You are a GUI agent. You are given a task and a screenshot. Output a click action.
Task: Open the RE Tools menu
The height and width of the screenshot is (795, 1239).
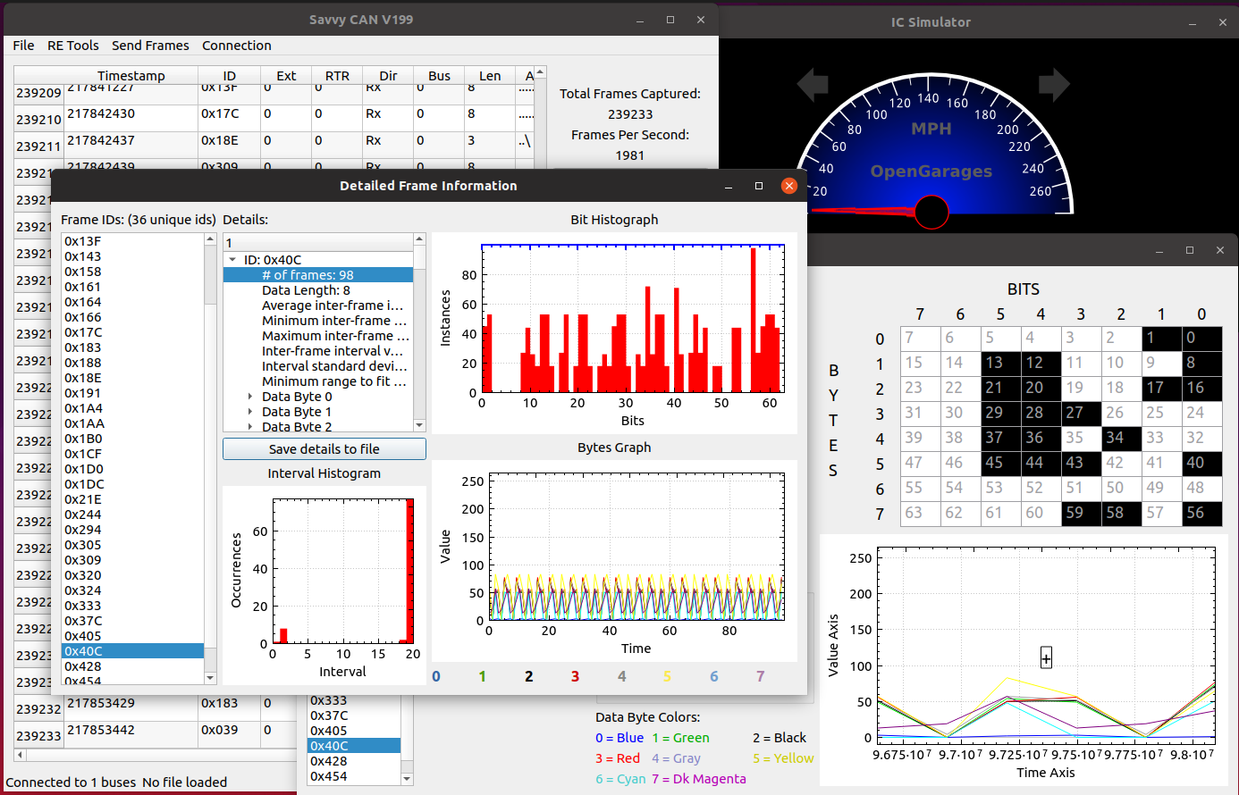click(73, 46)
